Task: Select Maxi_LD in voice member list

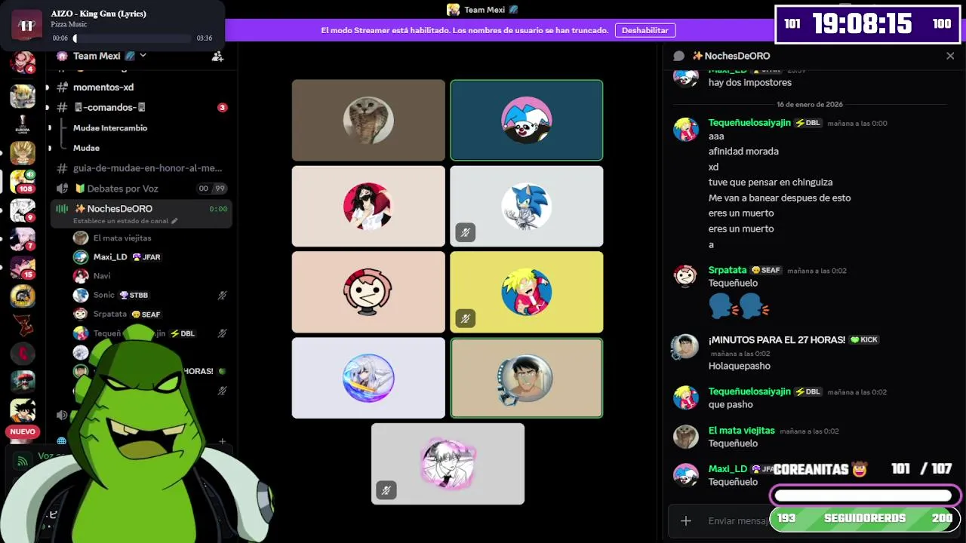Action: 109,257
